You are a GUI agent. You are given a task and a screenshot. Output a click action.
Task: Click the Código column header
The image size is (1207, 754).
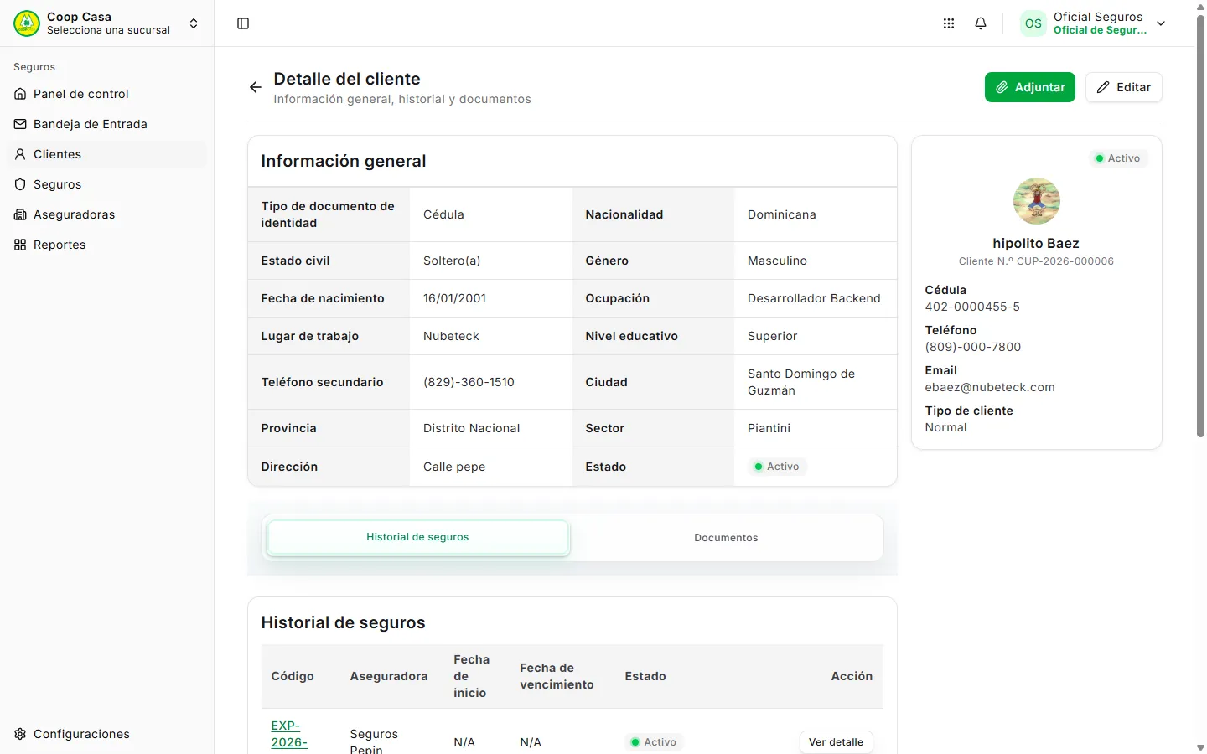(293, 676)
